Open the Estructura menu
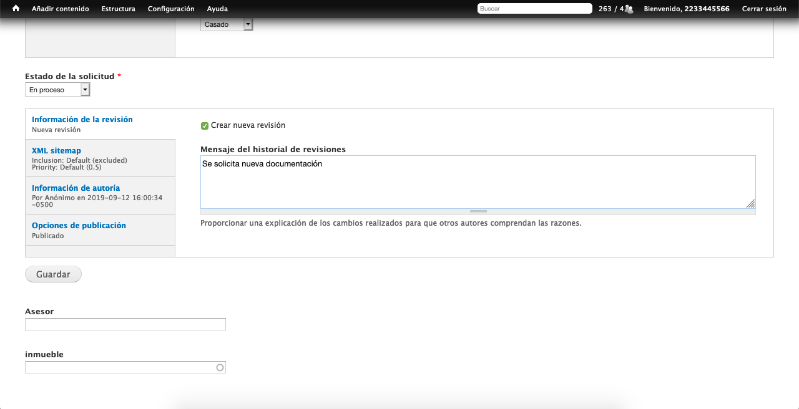799x409 pixels. 118,9
